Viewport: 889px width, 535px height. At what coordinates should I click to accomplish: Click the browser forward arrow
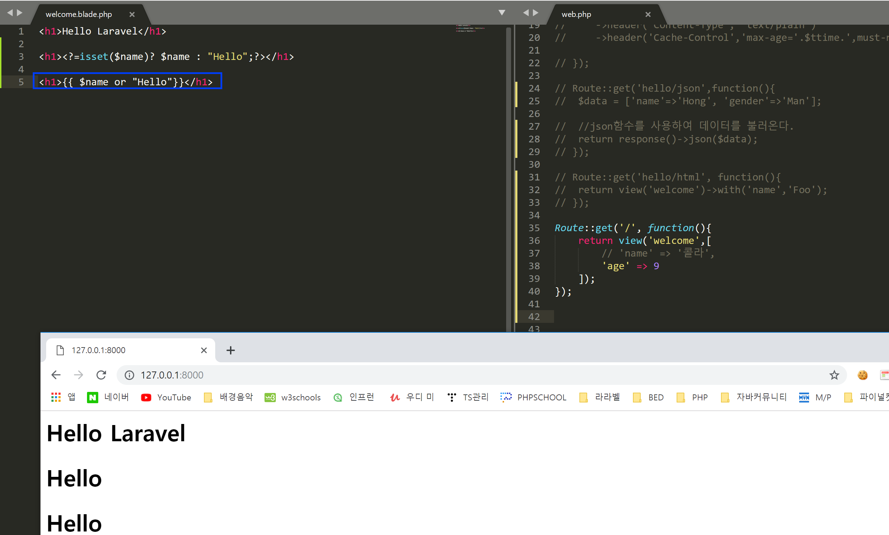tap(79, 375)
